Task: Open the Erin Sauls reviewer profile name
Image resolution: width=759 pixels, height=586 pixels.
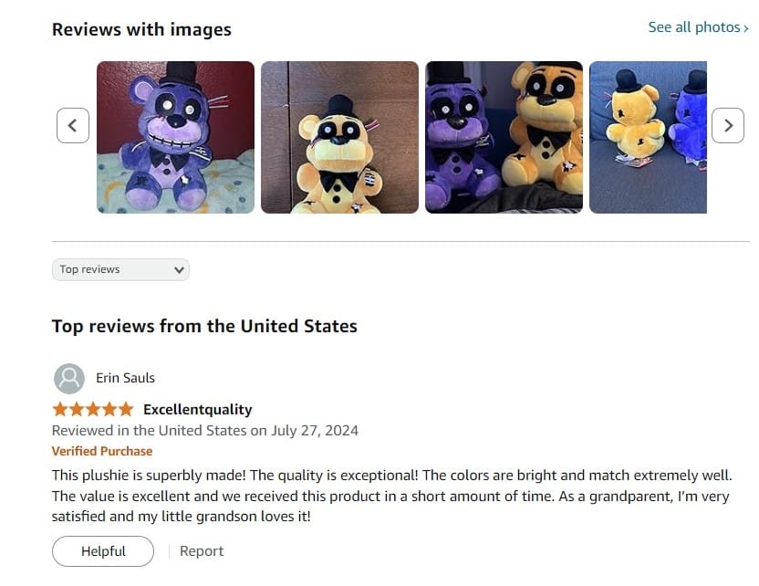Action: click(x=125, y=378)
